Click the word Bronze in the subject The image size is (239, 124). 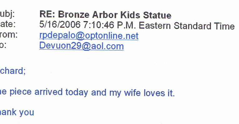74,15
